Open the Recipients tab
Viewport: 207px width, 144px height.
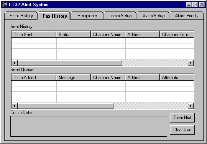pyautogui.click(x=87, y=16)
